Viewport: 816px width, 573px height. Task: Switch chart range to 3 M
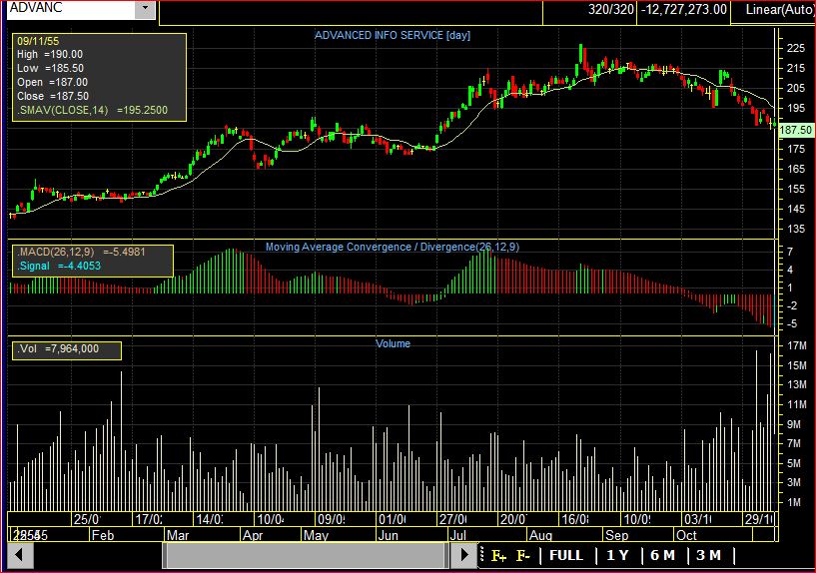tap(708, 555)
